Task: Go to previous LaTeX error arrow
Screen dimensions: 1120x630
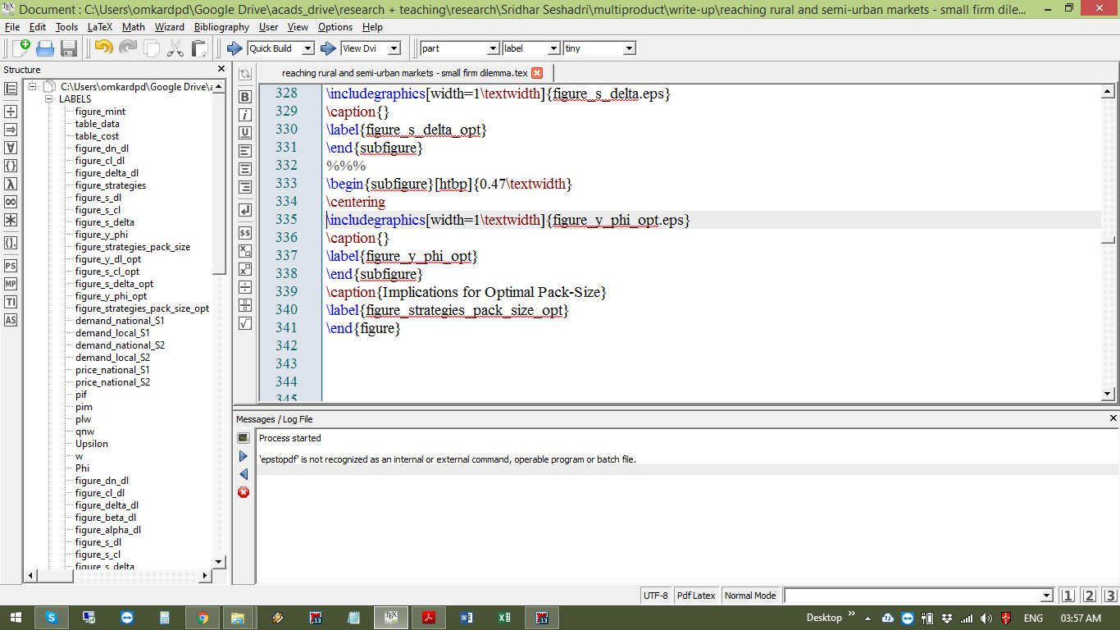Action: [x=244, y=474]
